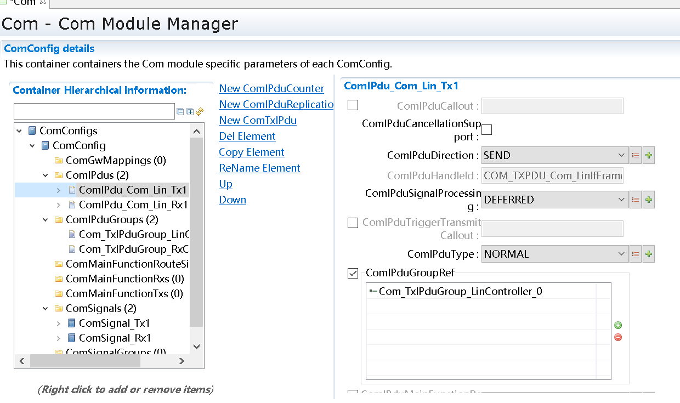This screenshot has width=680, height=403.
Task: Tick ComIPduCancellationSupport checkbox
Action: coord(486,130)
